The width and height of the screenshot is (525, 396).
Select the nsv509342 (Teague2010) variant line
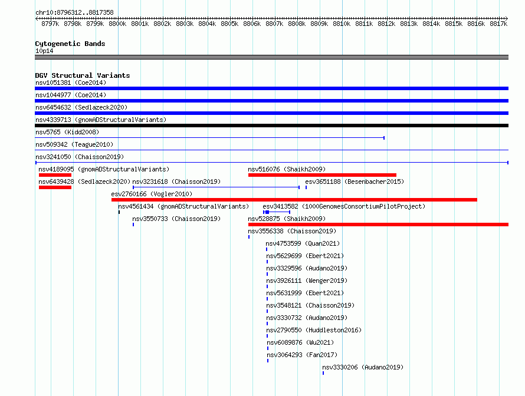(271, 150)
